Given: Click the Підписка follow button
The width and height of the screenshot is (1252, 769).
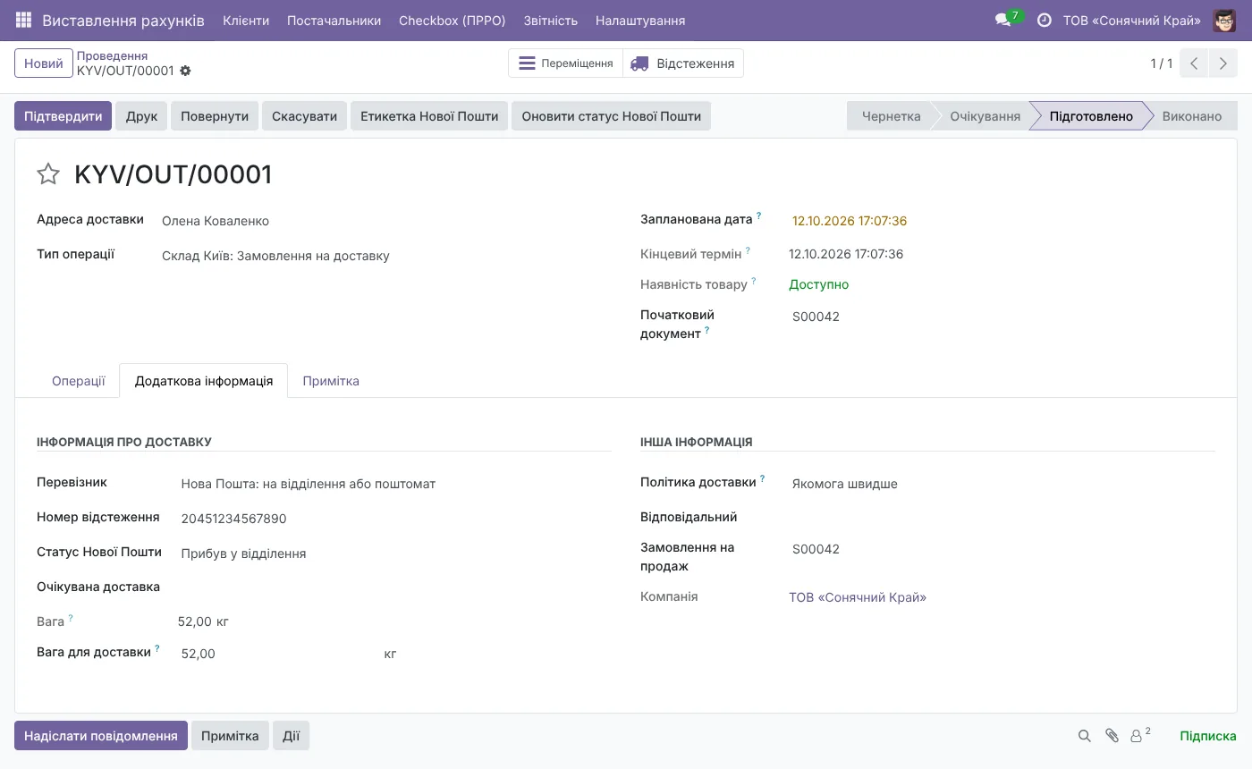Looking at the screenshot, I should pyautogui.click(x=1207, y=736).
